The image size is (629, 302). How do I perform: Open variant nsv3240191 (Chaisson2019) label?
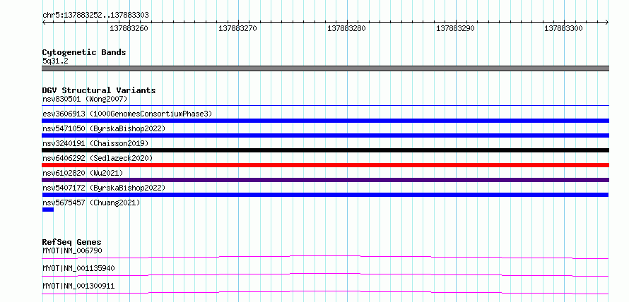95,143
